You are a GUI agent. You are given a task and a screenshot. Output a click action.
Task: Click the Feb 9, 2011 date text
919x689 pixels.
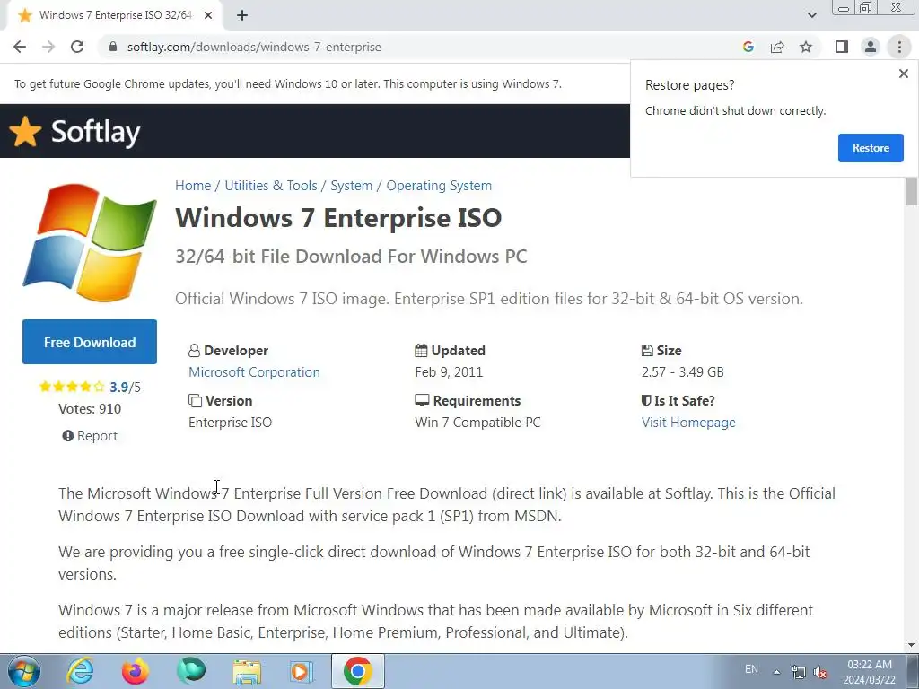tap(449, 372)
